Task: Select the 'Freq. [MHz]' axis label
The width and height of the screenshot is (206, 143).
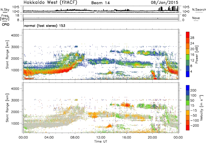Action: (x=5, y=17)
